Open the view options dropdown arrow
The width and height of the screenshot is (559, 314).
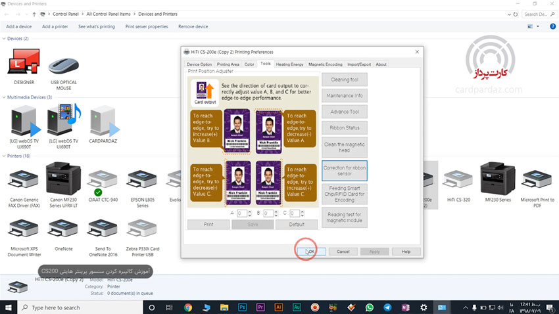coord(538,26)
